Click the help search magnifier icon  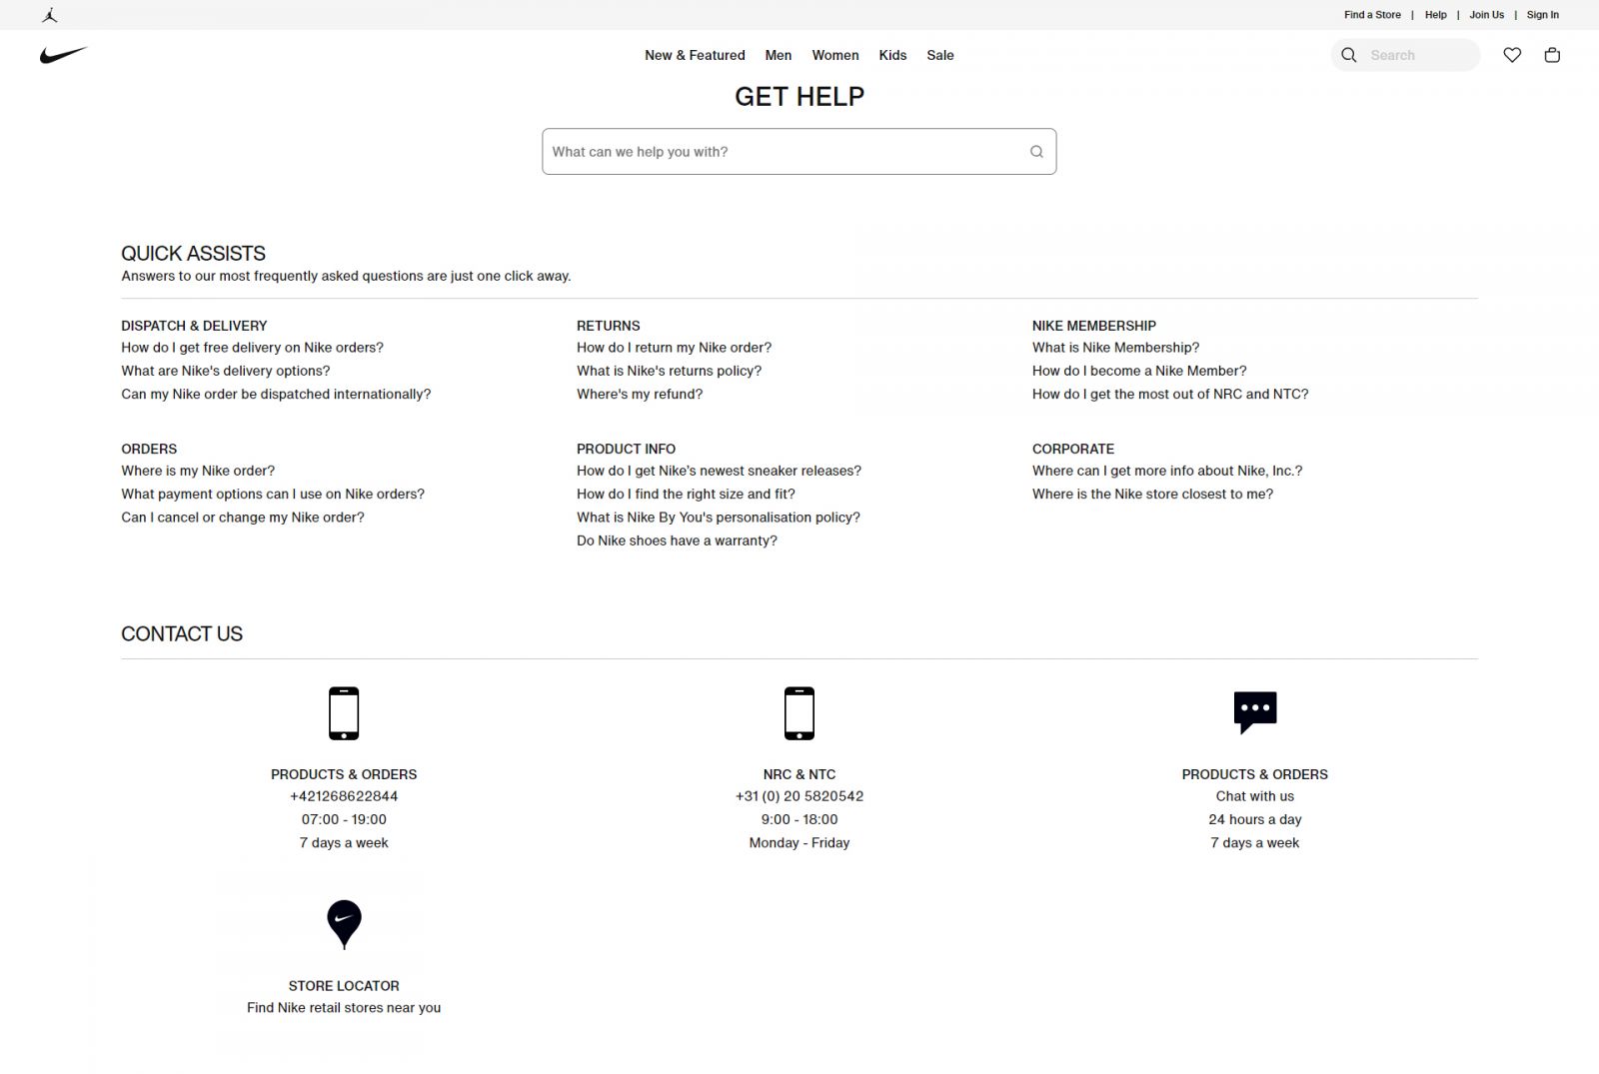pos(1036,152)
